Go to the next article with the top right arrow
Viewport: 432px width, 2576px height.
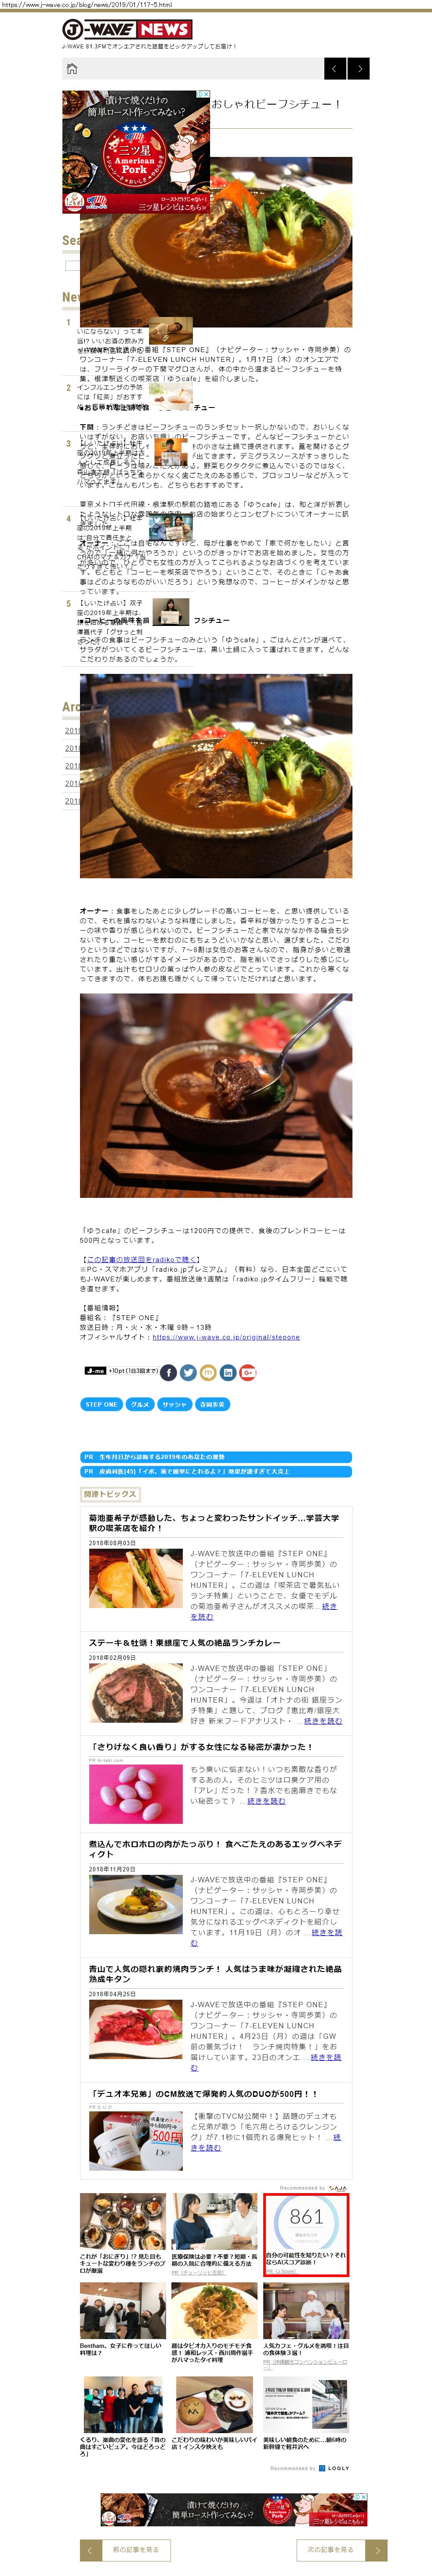(359, 68)
